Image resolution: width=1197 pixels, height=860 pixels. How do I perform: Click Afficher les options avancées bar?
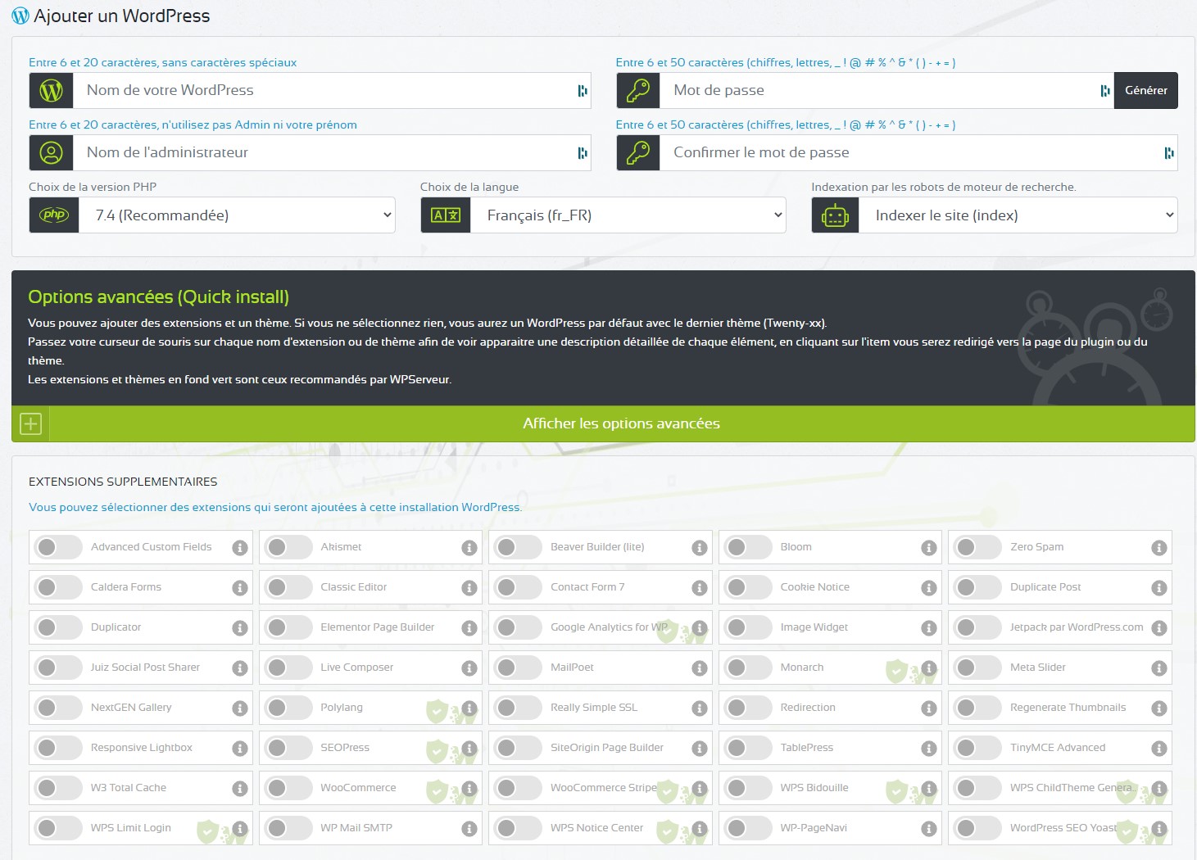click(x=621, y=423)
